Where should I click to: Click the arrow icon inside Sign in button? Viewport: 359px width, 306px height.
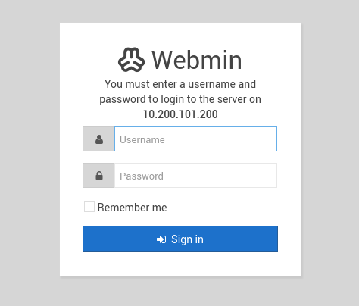coord(161,239)
